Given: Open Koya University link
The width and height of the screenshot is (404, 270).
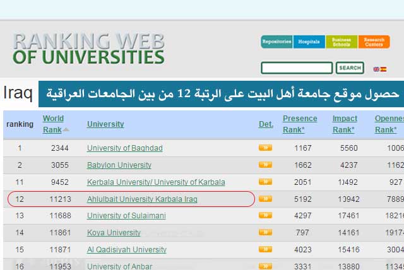Looking at the screenshot, I should 114,232.
